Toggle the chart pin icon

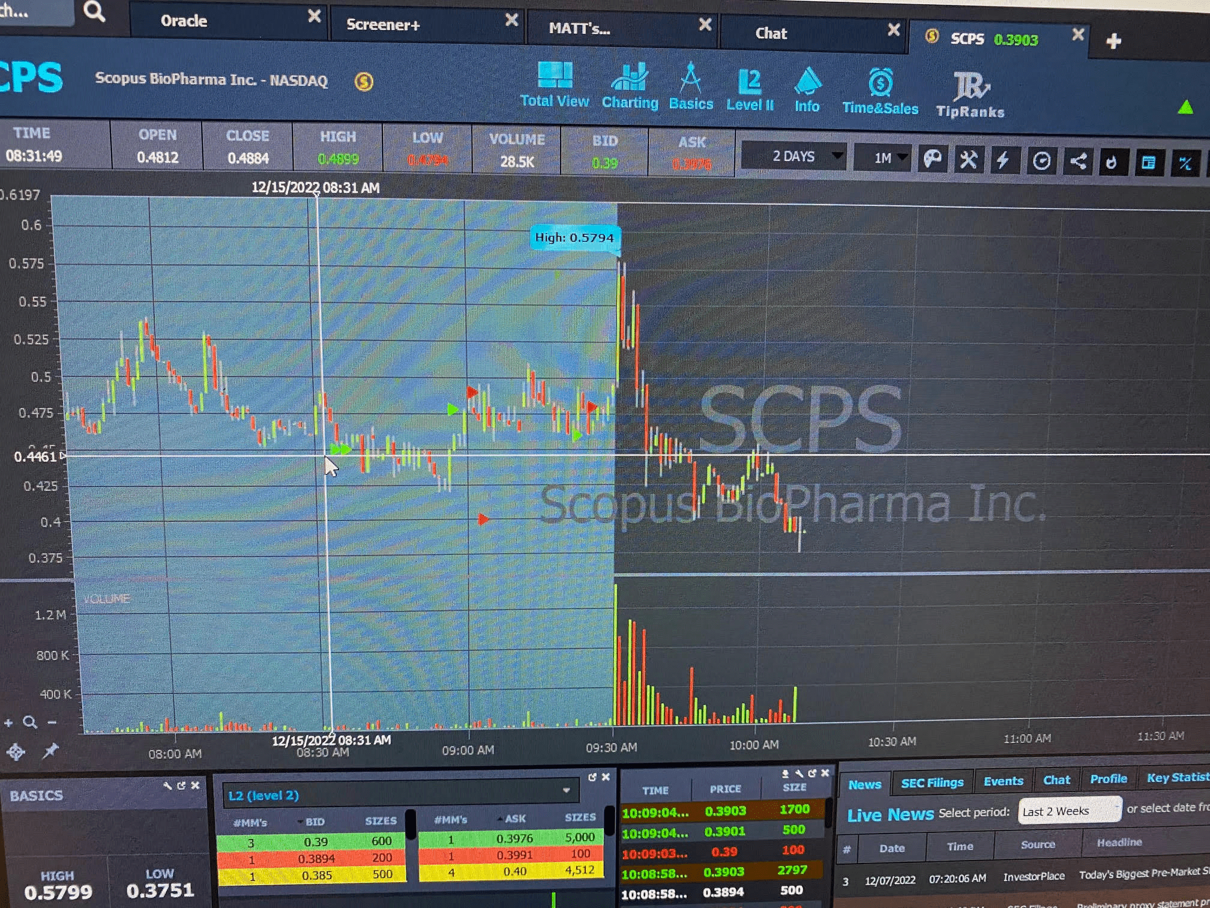click(50, 751)
